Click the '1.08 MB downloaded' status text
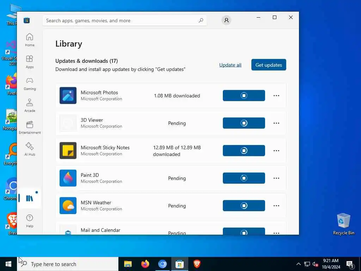This screenshot has width=361, height=271. coord(177,96)
